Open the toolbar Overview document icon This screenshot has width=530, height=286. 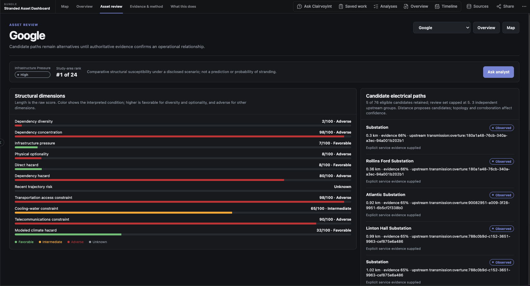point(406,6)
